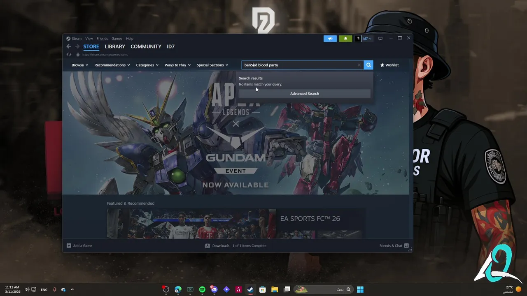Open the date and time display
Viewport: 527px width, 296px height.
pos(12,289)
